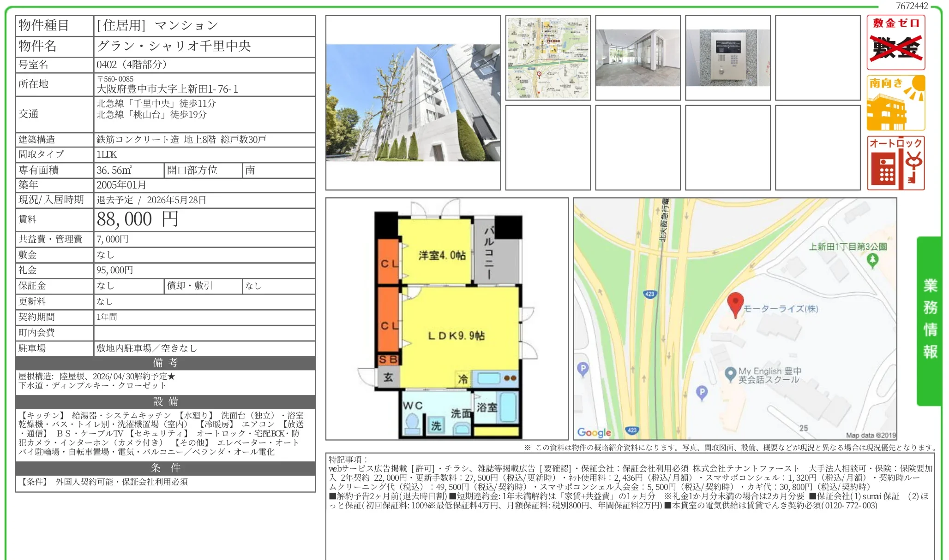
Task: Open the building entrance lobby thumbnail
Action: [x=637, y=58]
